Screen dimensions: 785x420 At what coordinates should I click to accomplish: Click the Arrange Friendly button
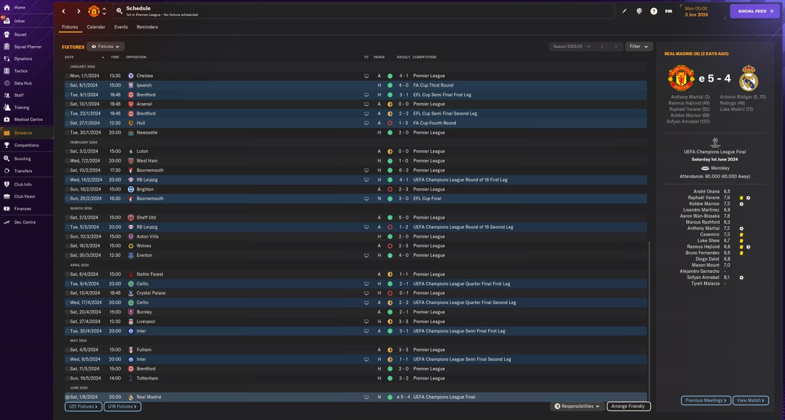tap(629, 407)
